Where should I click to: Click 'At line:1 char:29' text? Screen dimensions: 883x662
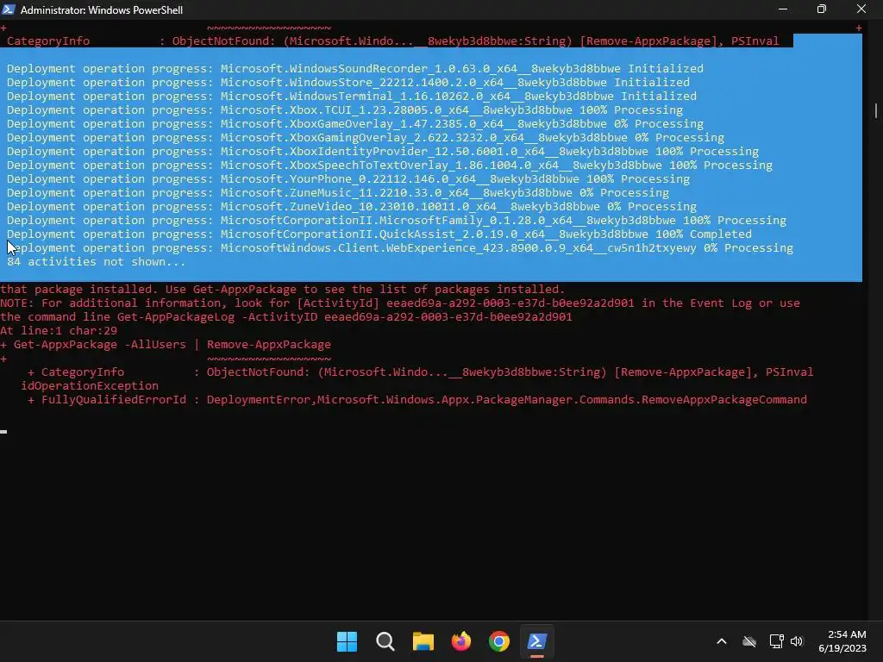59,330
